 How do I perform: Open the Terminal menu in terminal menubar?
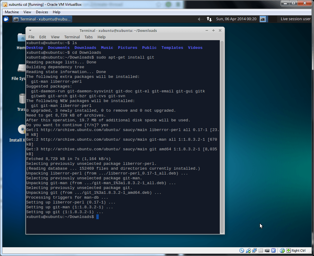pyautogui.click(x=72, y=37)
